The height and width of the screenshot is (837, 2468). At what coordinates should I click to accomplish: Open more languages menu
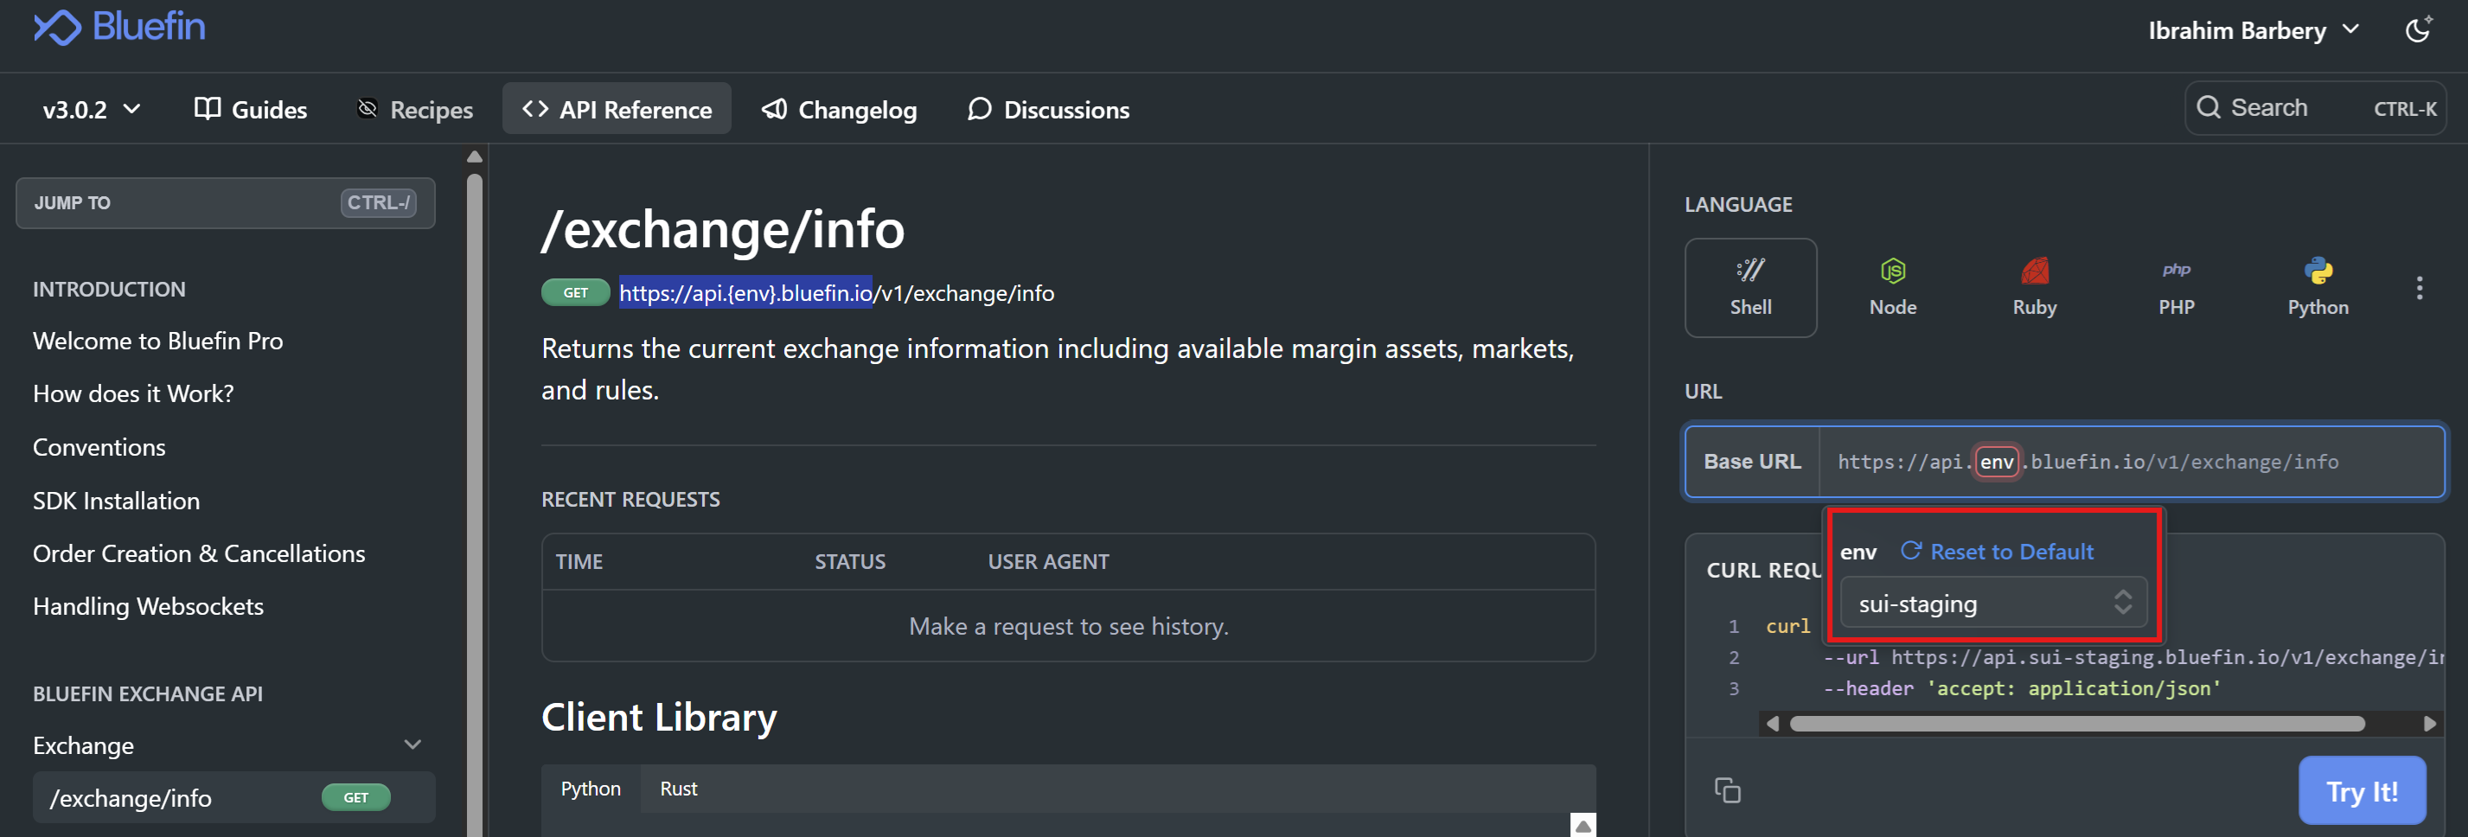coord(2419,287)
